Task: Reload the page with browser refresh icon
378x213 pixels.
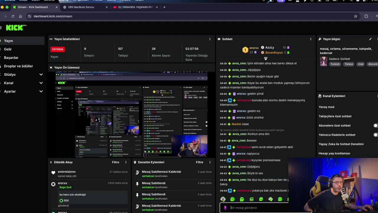Action: 13,16
